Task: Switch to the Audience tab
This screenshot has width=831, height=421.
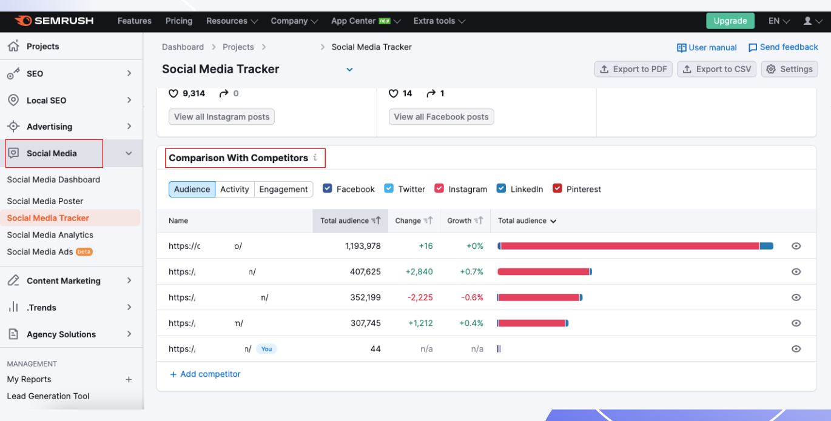Action: 192,189
